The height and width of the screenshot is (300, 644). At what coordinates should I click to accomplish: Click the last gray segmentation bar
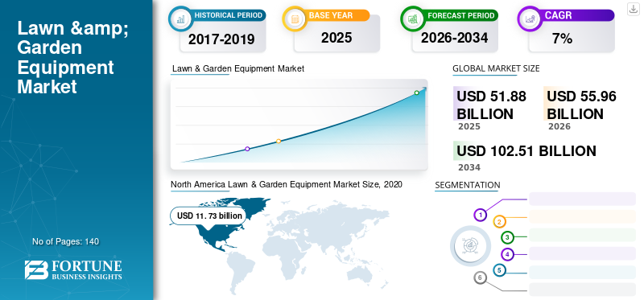(x=582, y=289)
